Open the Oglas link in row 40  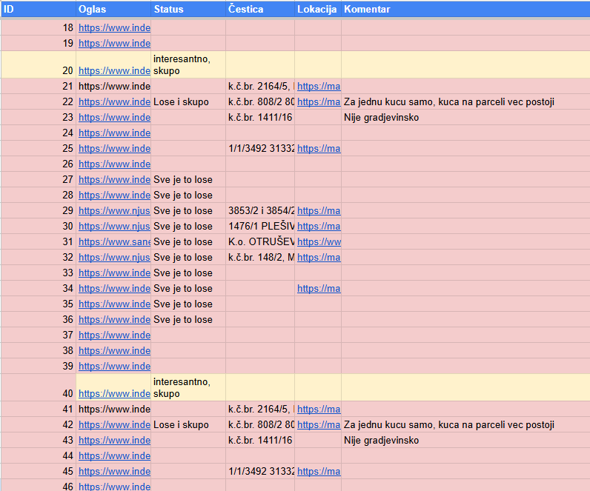point(114,394)
